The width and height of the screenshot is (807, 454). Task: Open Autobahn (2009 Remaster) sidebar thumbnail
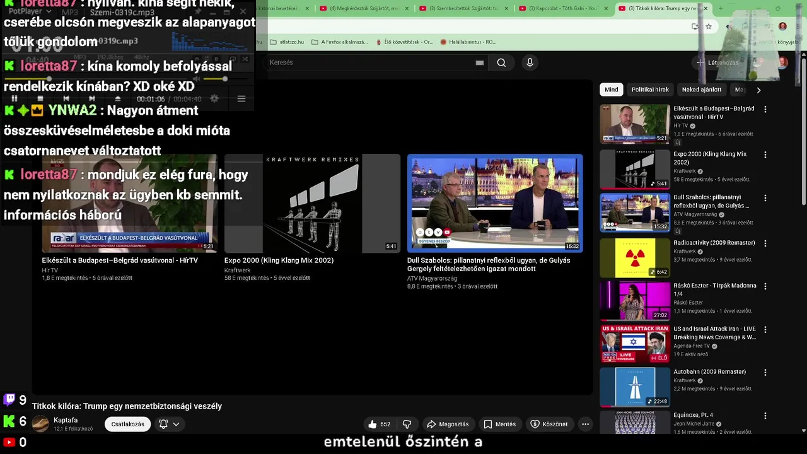point(634,387)
